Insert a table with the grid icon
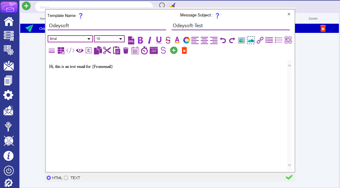This screenshot has width=340, height=188. 61,51
